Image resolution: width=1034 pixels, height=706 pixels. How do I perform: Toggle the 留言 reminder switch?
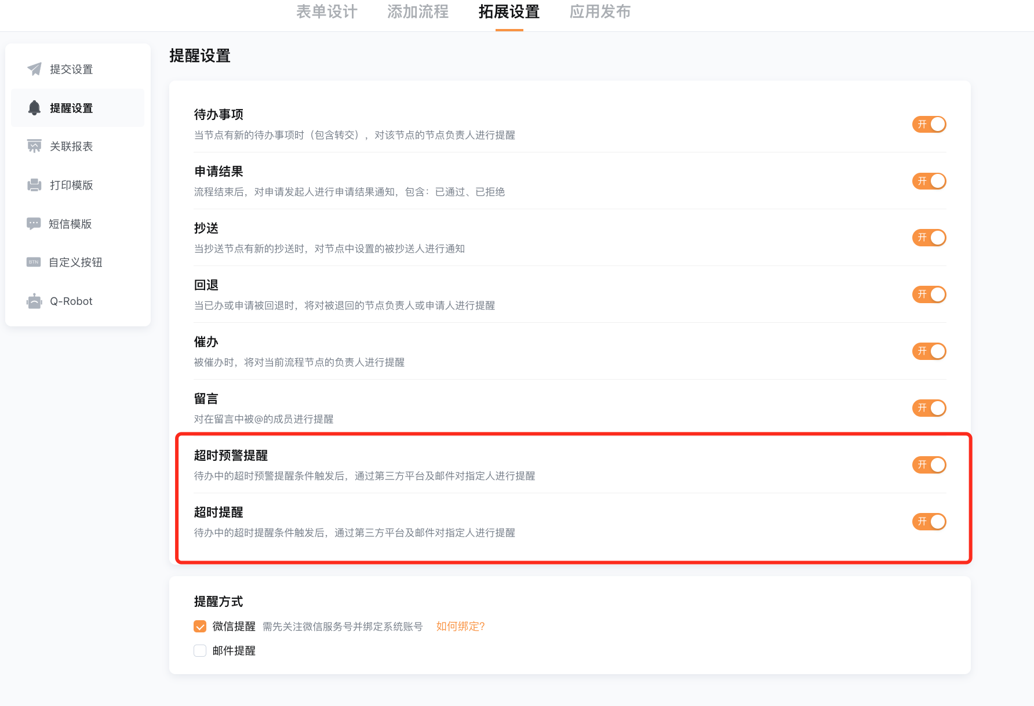point(929,408)
